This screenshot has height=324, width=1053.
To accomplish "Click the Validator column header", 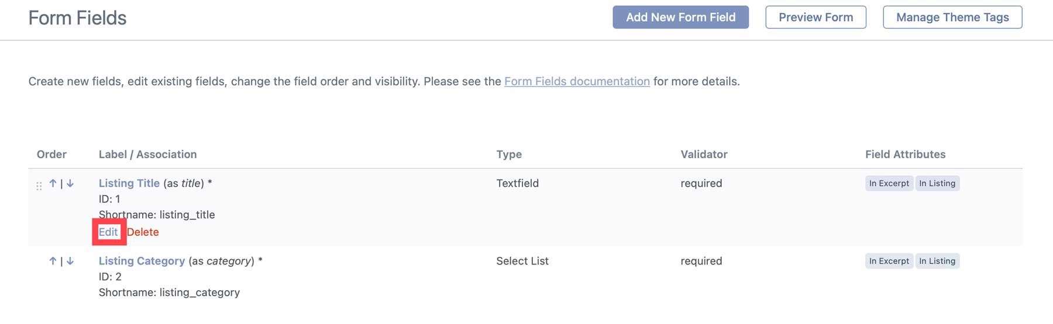I will click(x=704, y=154).
